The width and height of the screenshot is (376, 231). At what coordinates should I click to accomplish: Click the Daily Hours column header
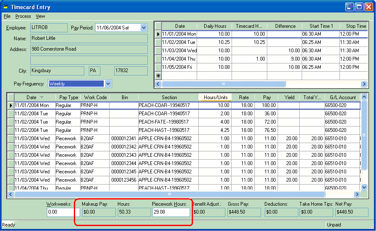[215, 26]
